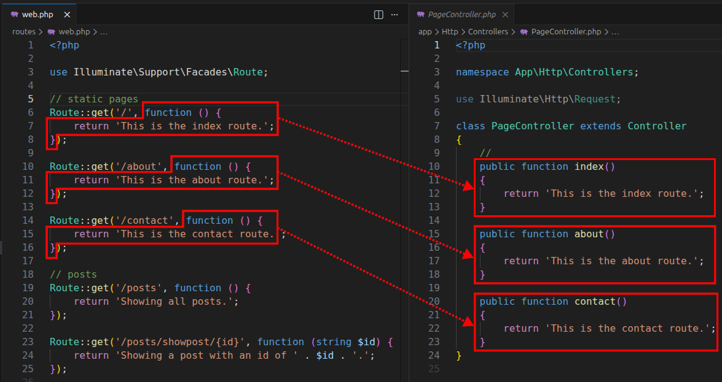Image resolution: width=722 pixels, height=382 pixels.
Task: Click the '// static pages' comment
Action: tap(94, 99)
